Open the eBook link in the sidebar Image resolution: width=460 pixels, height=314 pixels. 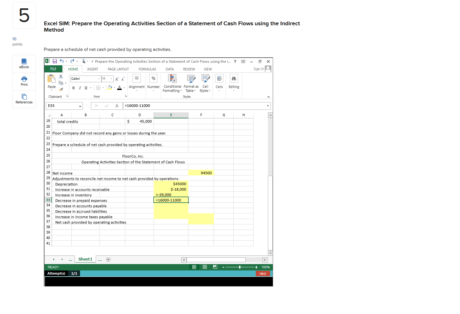pos(24,63)
